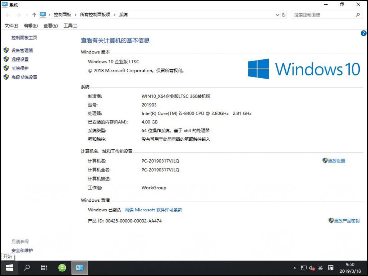The width and height of the screenshot is (368, 276).
Task: Open the Windows Start menu
Action: coord(9,268)
